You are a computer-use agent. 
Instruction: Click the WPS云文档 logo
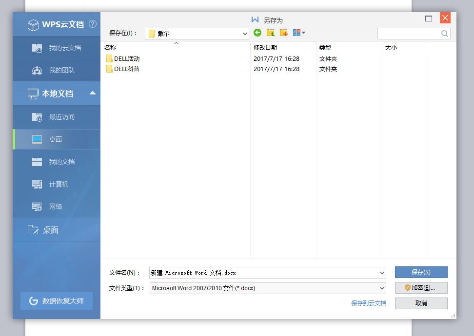(x=56, y=24)
